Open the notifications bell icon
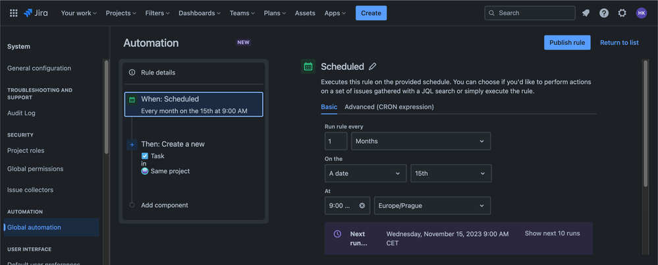This screenshot has width=658, height=265. point(586,13)
